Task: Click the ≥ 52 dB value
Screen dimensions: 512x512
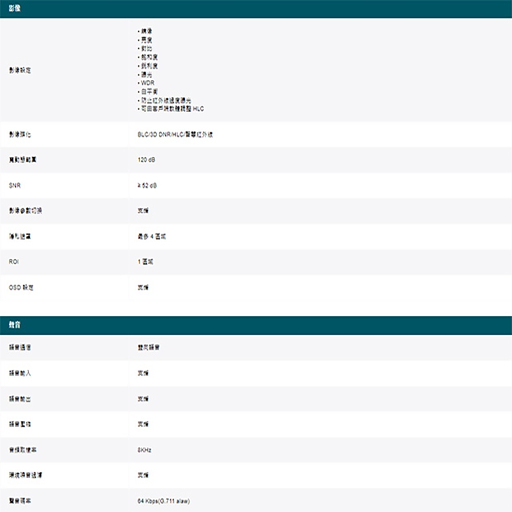Action: (x=147, y=186)
